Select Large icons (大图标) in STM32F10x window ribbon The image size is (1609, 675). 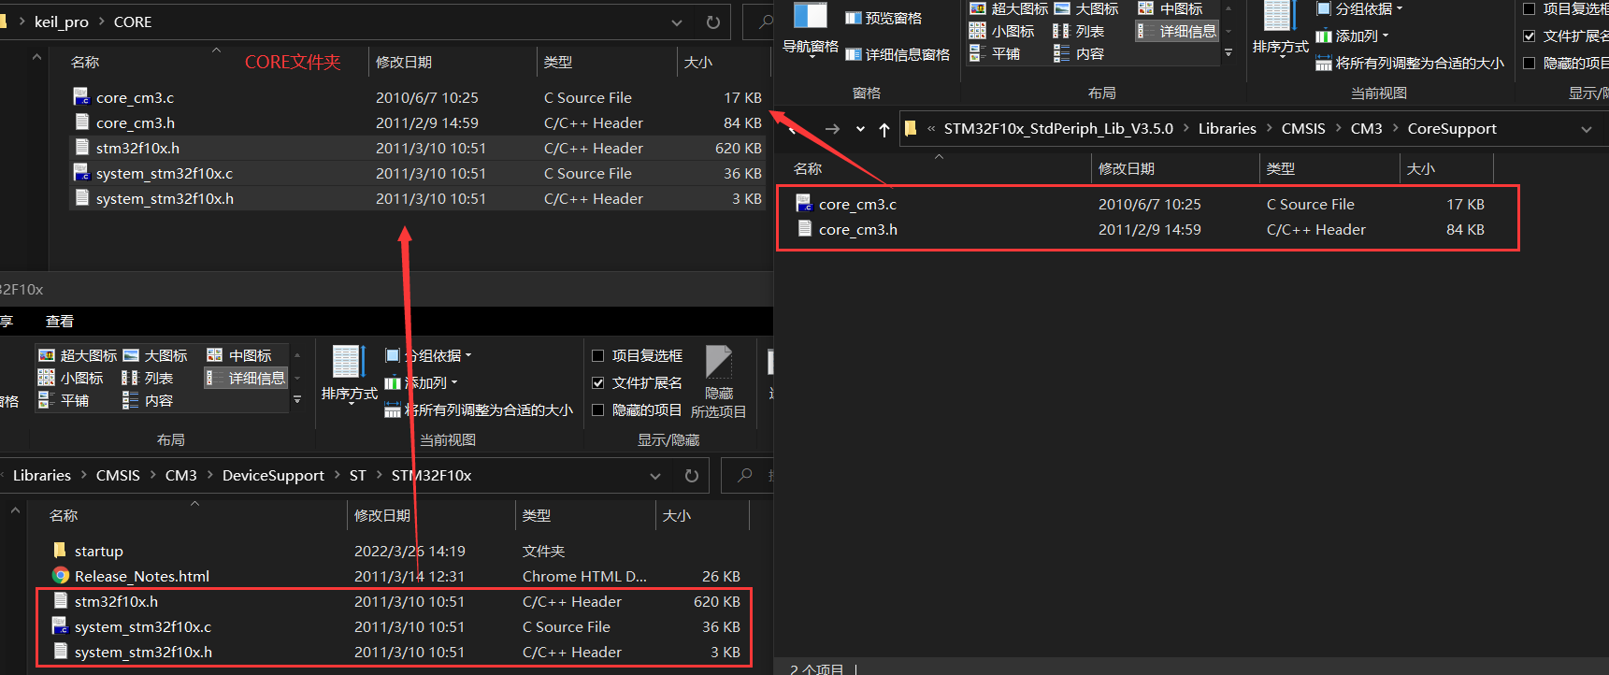tap(155, 355)
